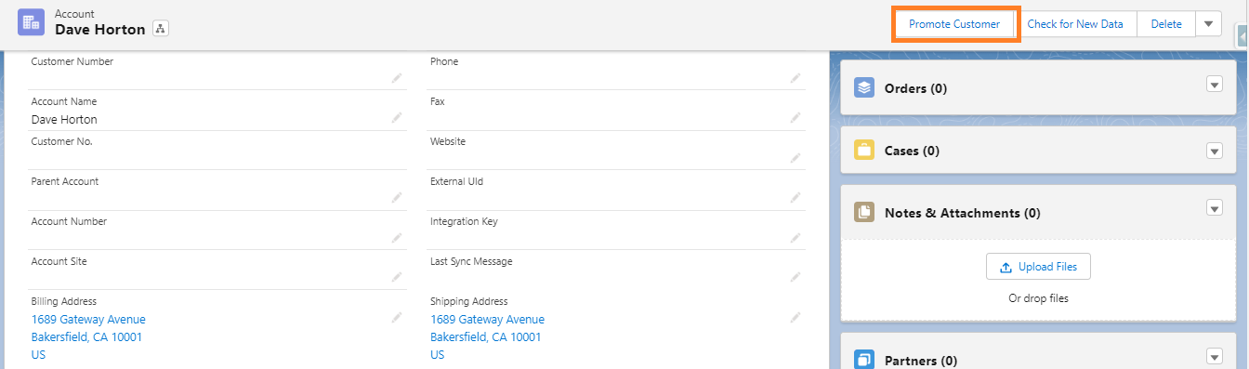This screenshot has height=369, width=1249.
Task: Click the collapsed side panel handle
Action: [x=1242, y=36]
